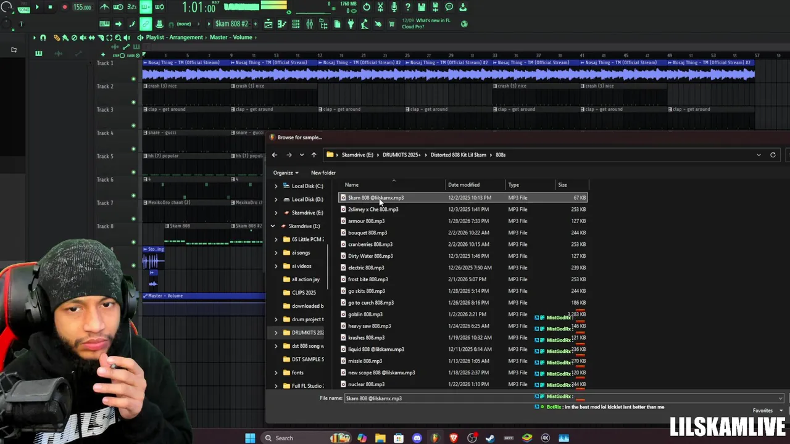This screenshot has height=444, width=790.
Task: Open recent locations dropdown arrow
Action: coord(301,155)
